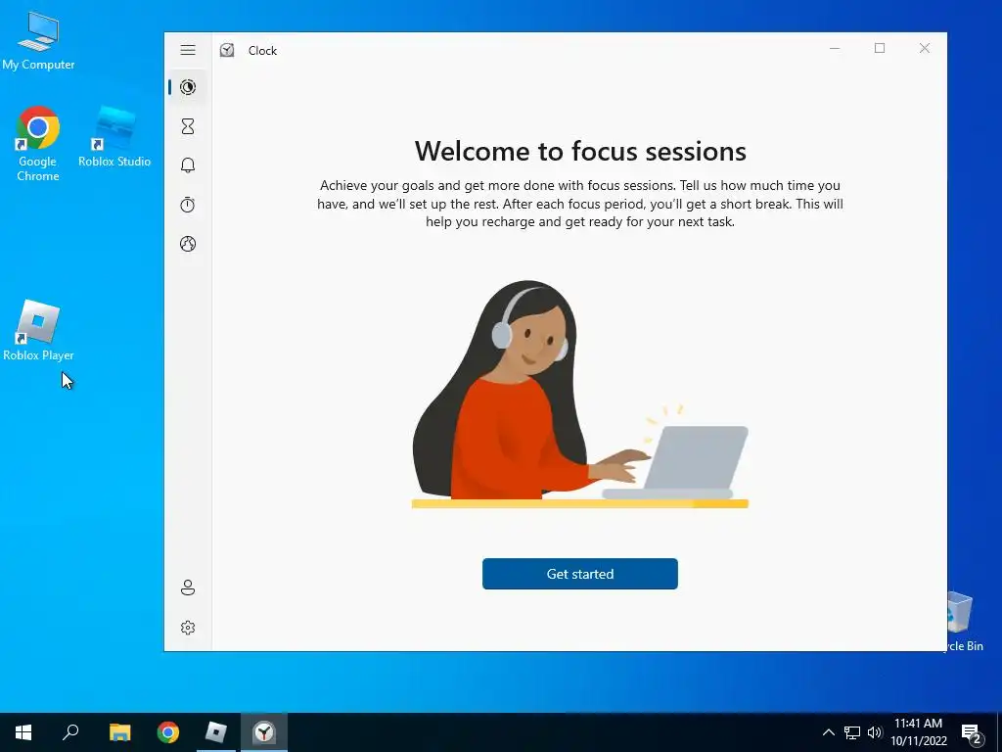Click the Clock app taskbar button
The image size is (1002, 752).
[264, 732]
